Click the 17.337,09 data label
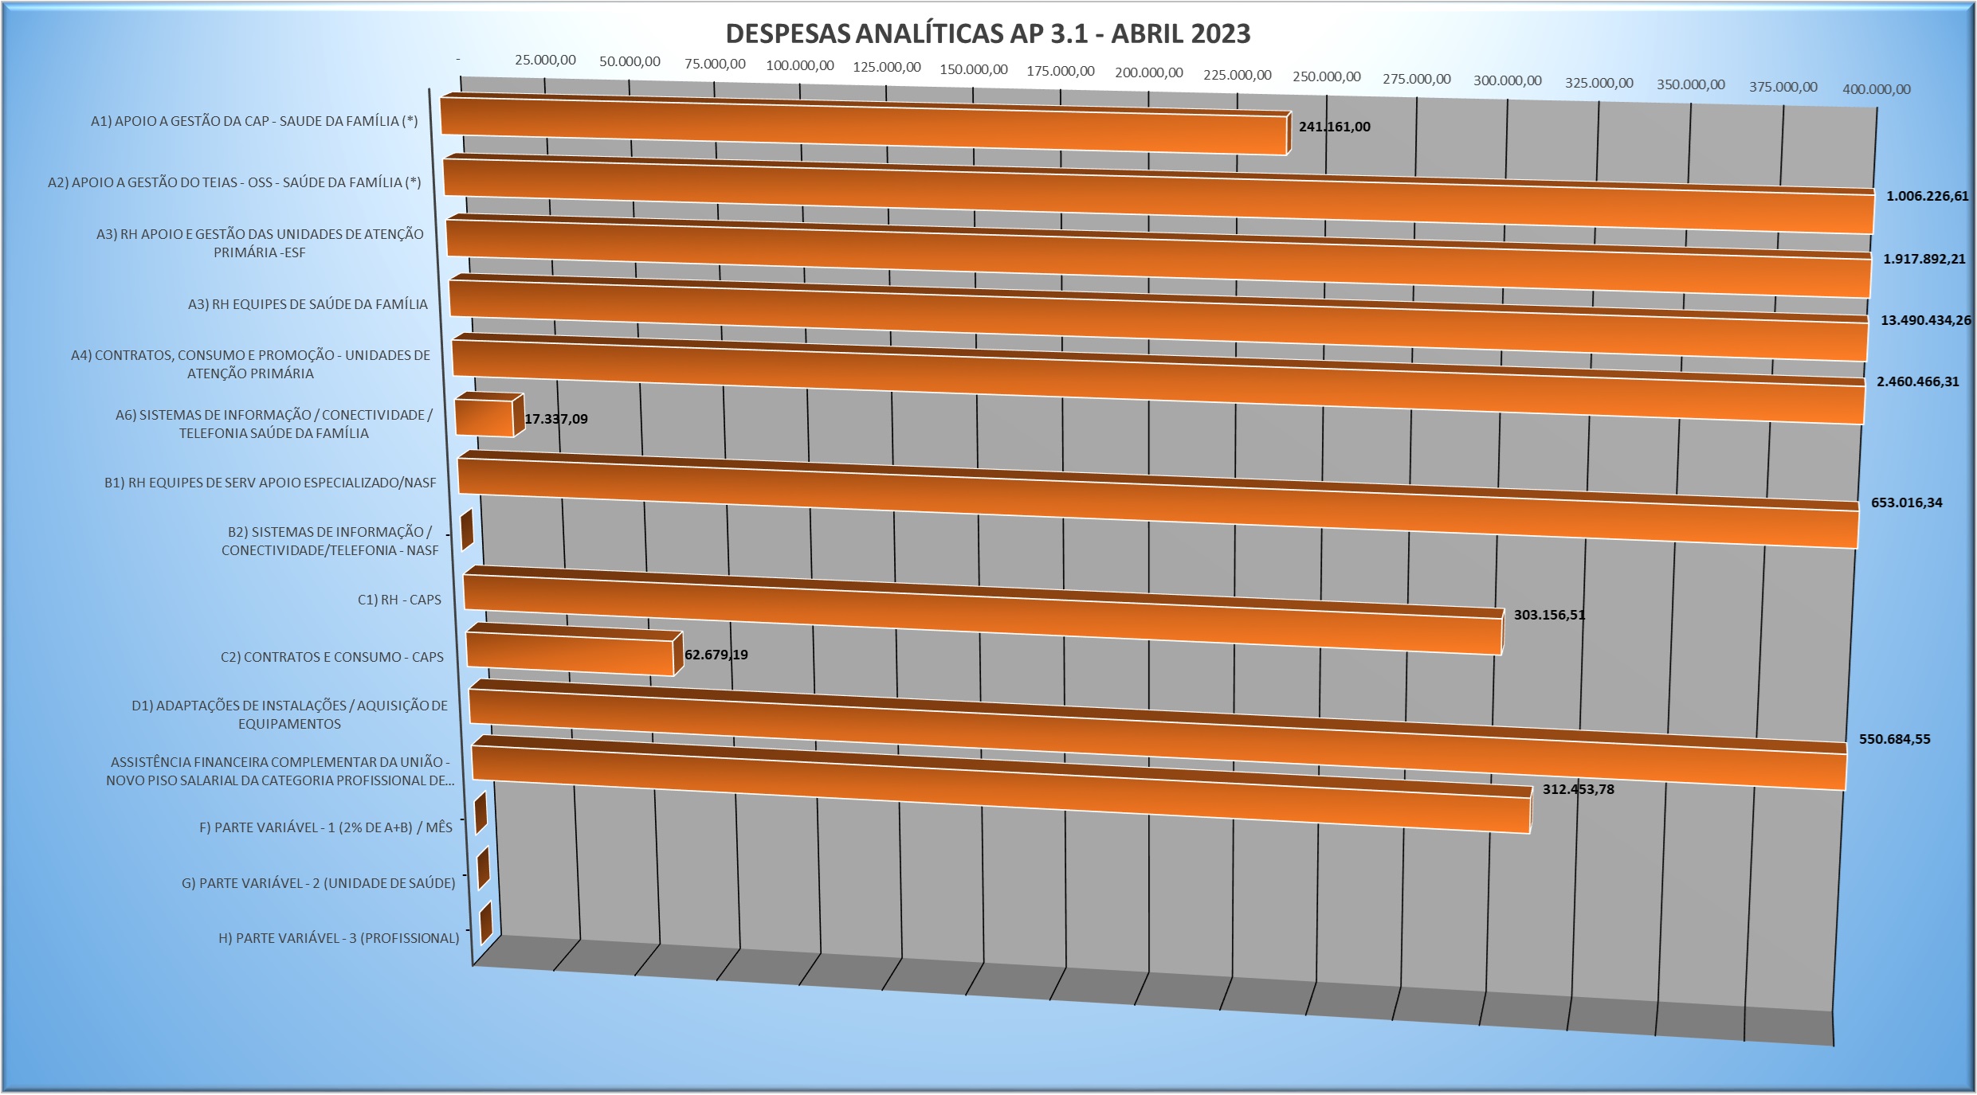The width and height of the screenshot is (1977, 1095). click(556, 419)
